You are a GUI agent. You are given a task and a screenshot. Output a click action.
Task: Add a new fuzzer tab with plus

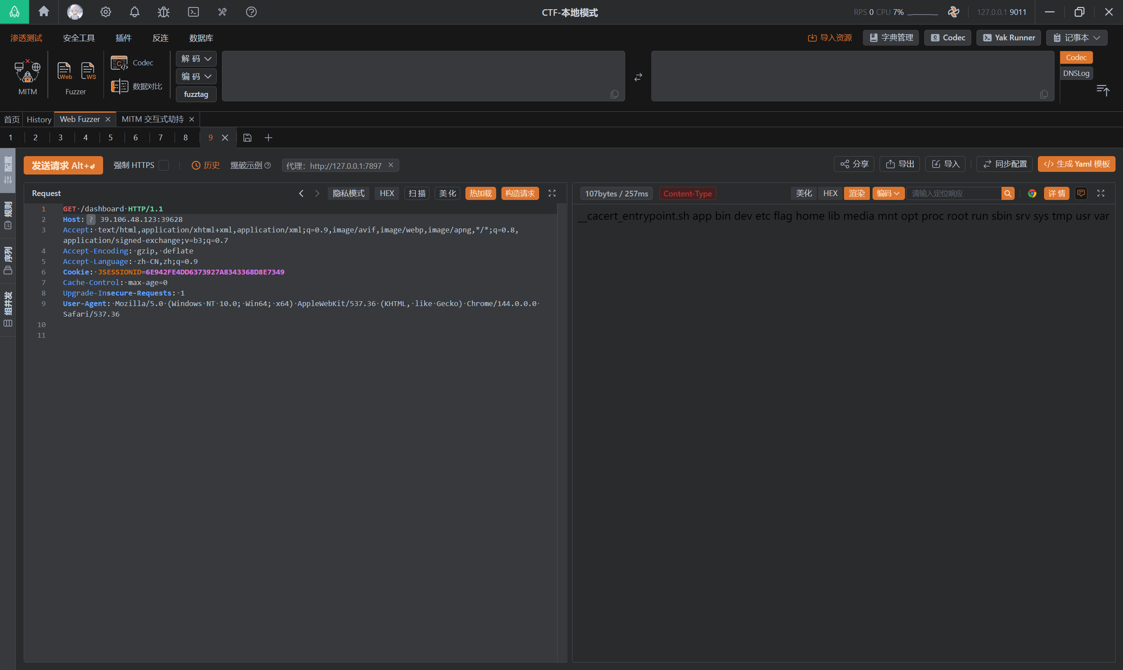tap(268, 138)
